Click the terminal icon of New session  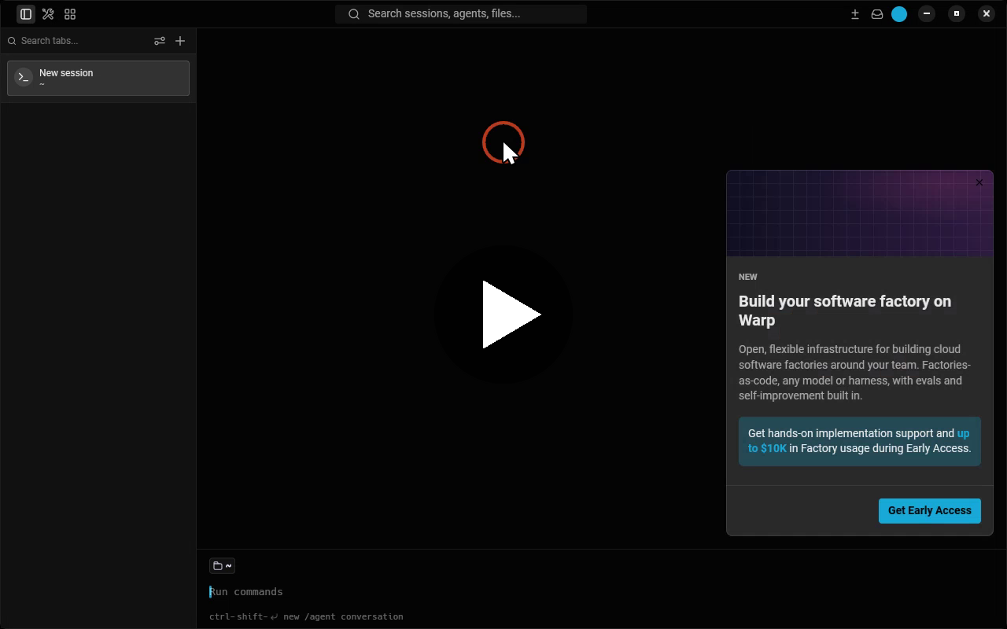(x=24, y=78)
